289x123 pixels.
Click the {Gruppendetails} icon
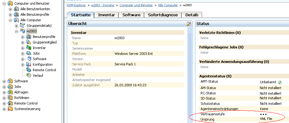pos(23,25)
